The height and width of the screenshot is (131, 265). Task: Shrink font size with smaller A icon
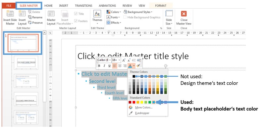tap(129, 60)
